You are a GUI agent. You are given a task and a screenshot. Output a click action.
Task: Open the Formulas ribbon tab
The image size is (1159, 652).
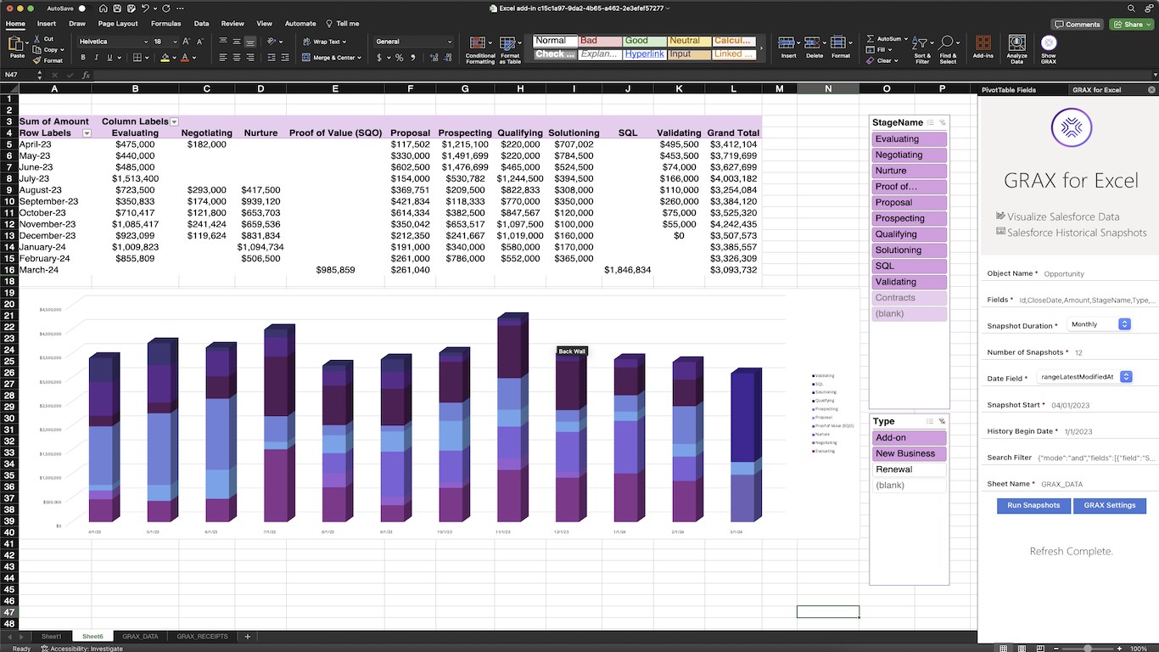click(x=165, y=24)
